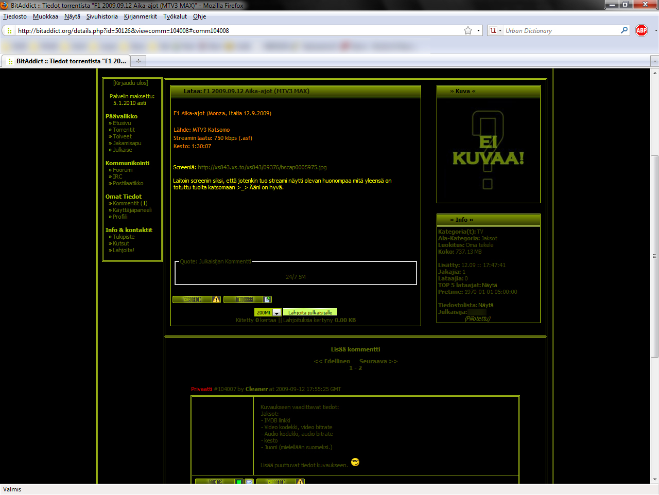
Task: Open the screenshot link to xs843.xs.to
Action: 262,167
